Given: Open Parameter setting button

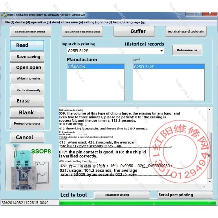Looking at the screenshot, I should 122,195.
